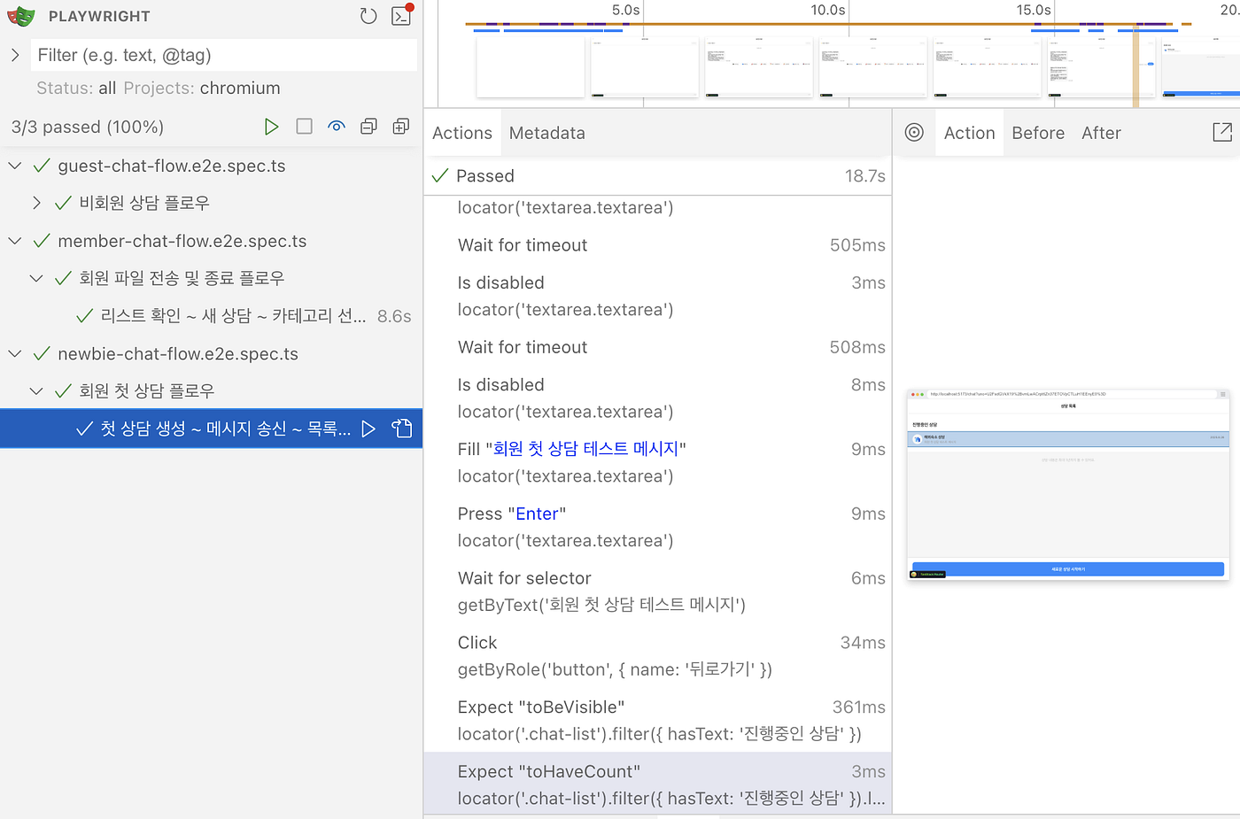The image size is (1240, 819).
Task: Select the Press Enter action
Action: [x=657, y=527]
